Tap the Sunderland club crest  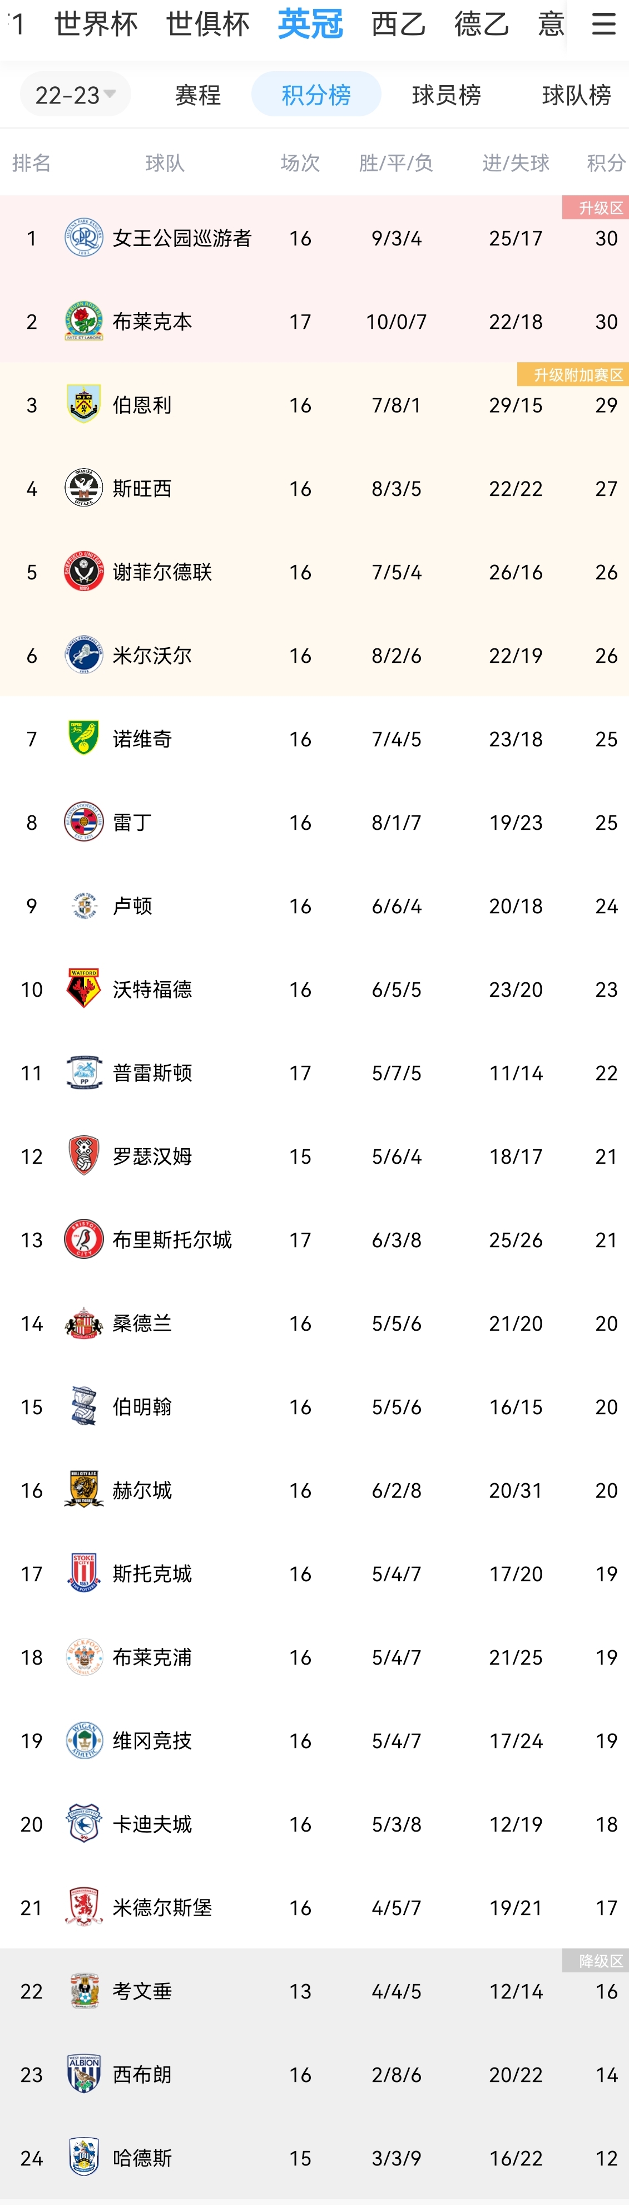84,1323
